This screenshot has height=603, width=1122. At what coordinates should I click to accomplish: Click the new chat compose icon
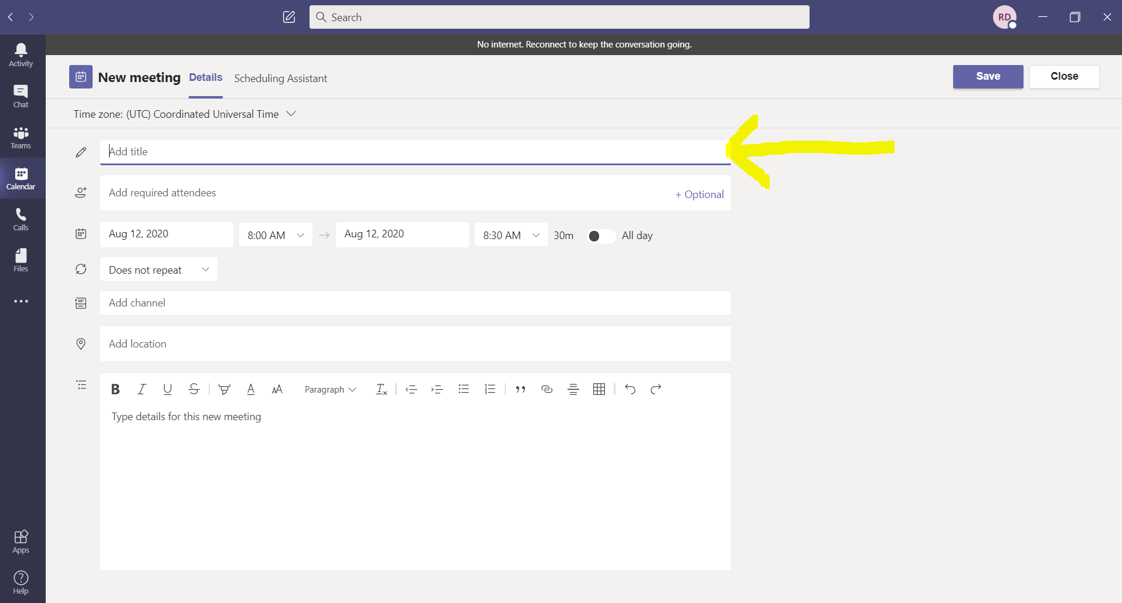(x=289, y=17)
